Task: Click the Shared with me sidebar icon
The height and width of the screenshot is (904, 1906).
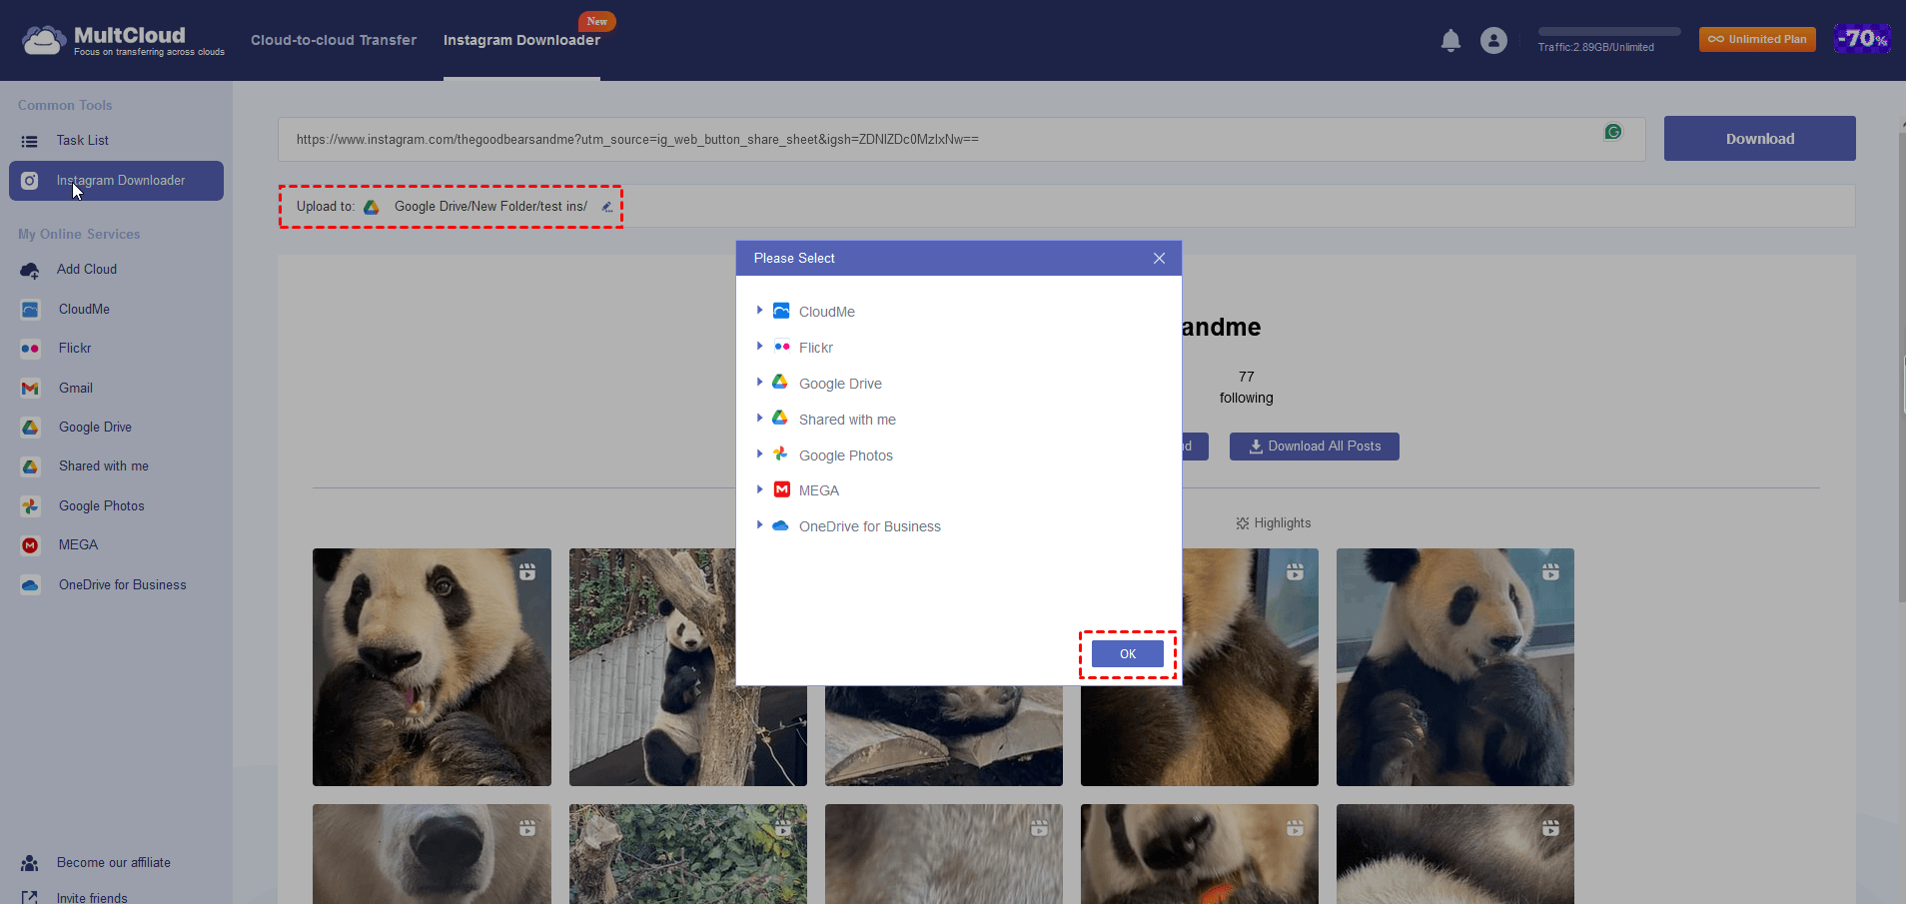Action: point(30,466)
